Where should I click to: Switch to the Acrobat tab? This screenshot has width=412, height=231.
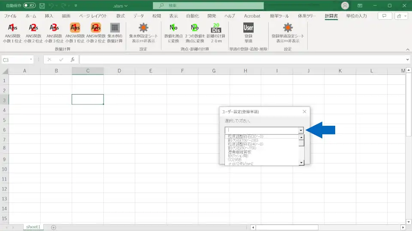(x=252, y=16)
